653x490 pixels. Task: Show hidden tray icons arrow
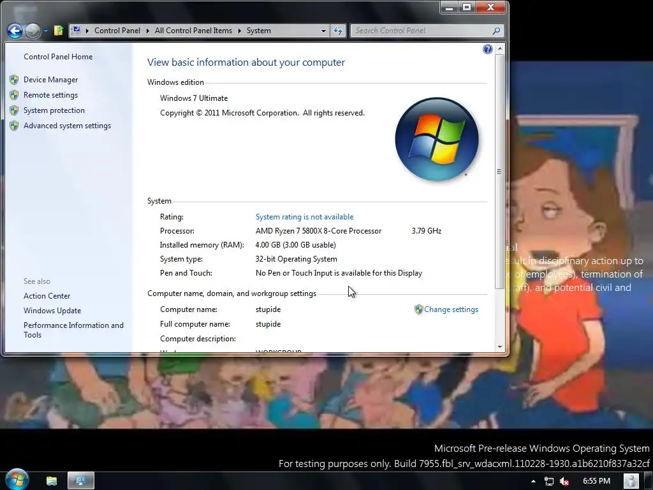point(533,481)
